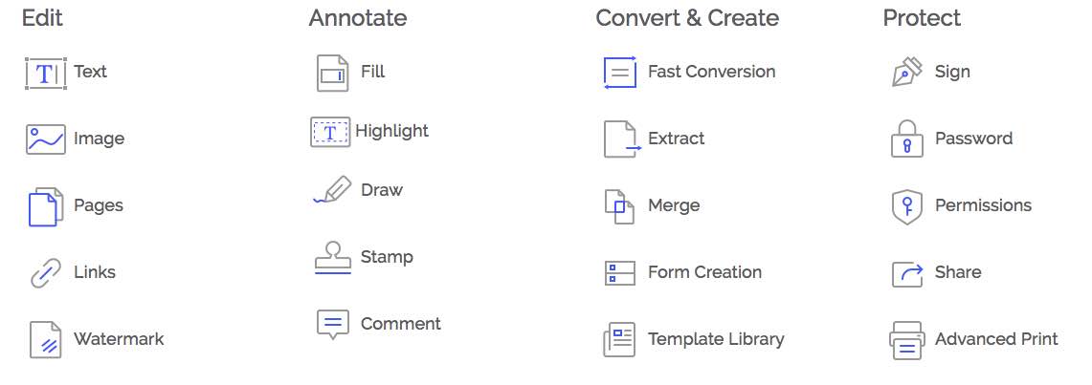Click the Sign pen icon

906,73
